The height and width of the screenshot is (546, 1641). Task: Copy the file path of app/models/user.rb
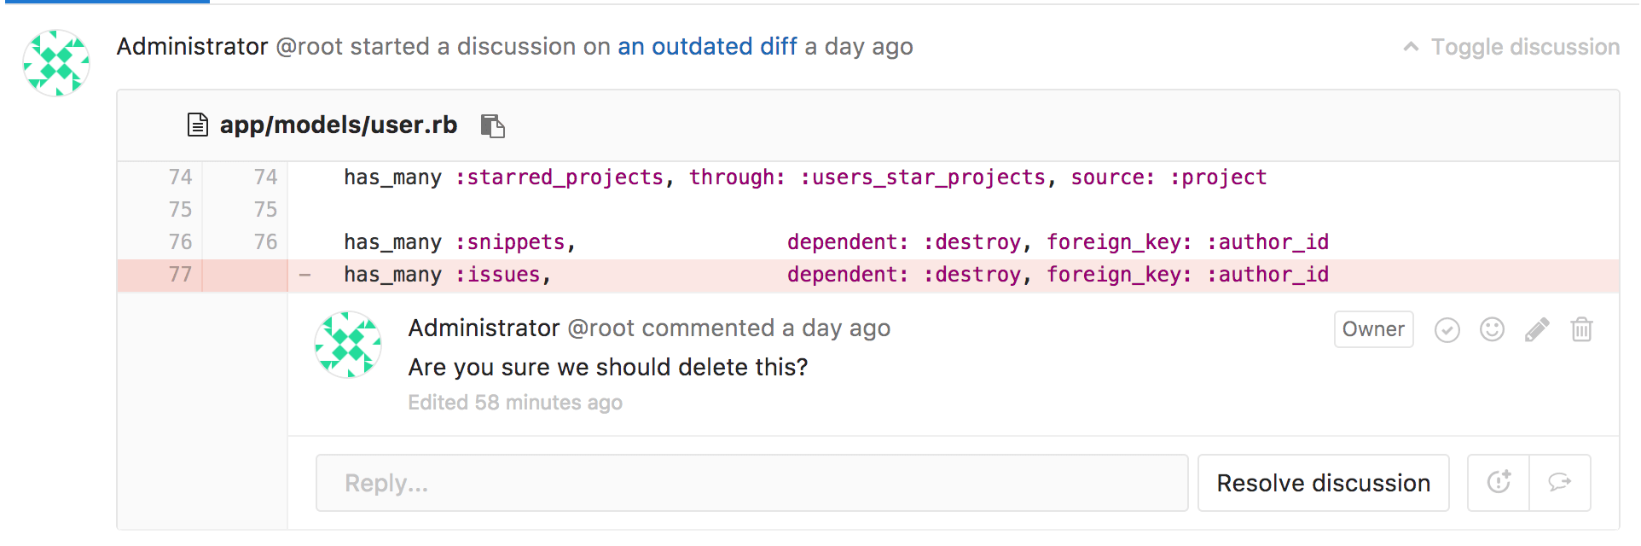(x=492, y=125)
